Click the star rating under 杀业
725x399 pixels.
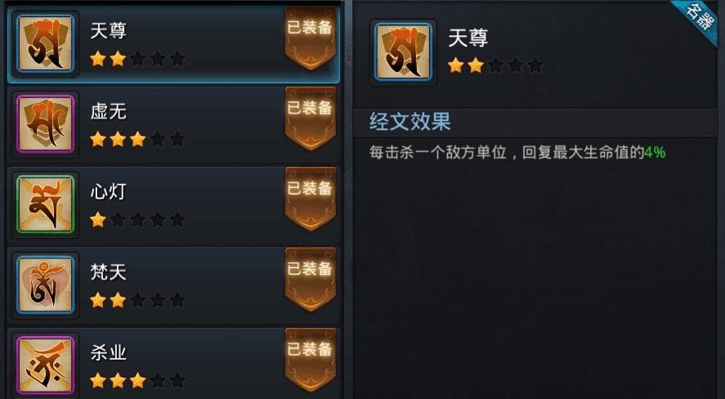coord(138,380)
